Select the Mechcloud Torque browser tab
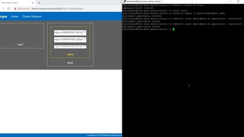244x137 pixels. tap(17, 3)
